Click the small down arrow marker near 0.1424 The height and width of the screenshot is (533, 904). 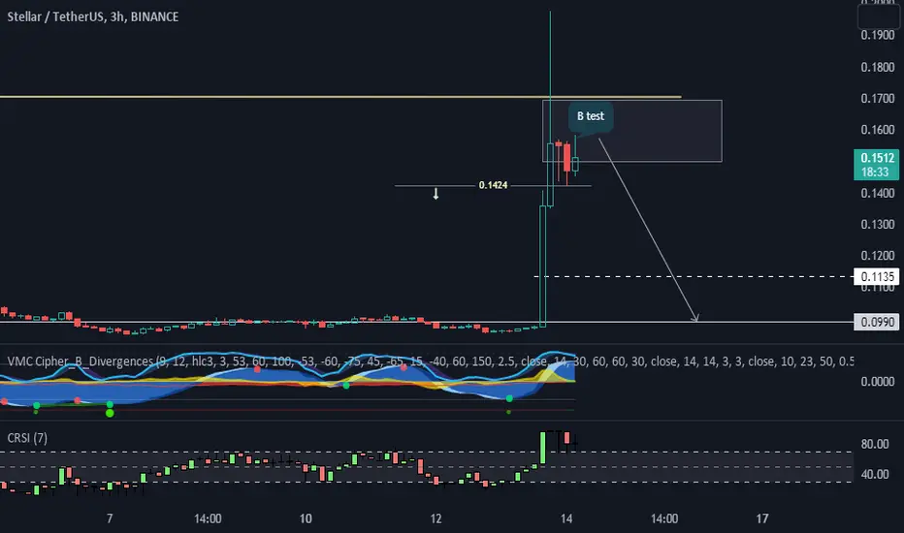[436, 194]
